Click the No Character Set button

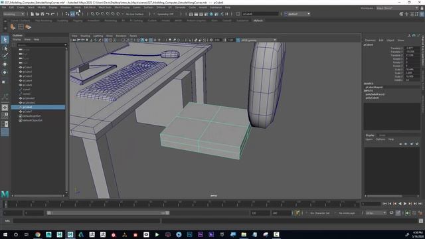click(x=319, y=213)
